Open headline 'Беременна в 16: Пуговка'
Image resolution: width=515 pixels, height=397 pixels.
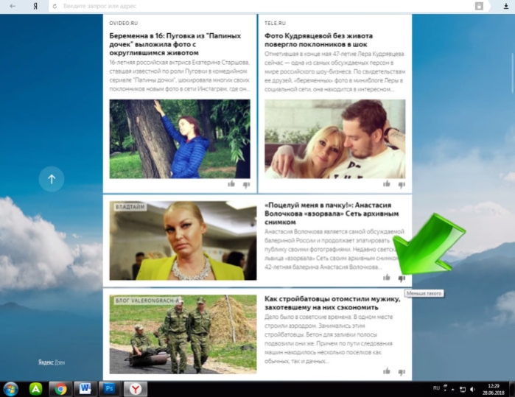[x=175, y=44]
